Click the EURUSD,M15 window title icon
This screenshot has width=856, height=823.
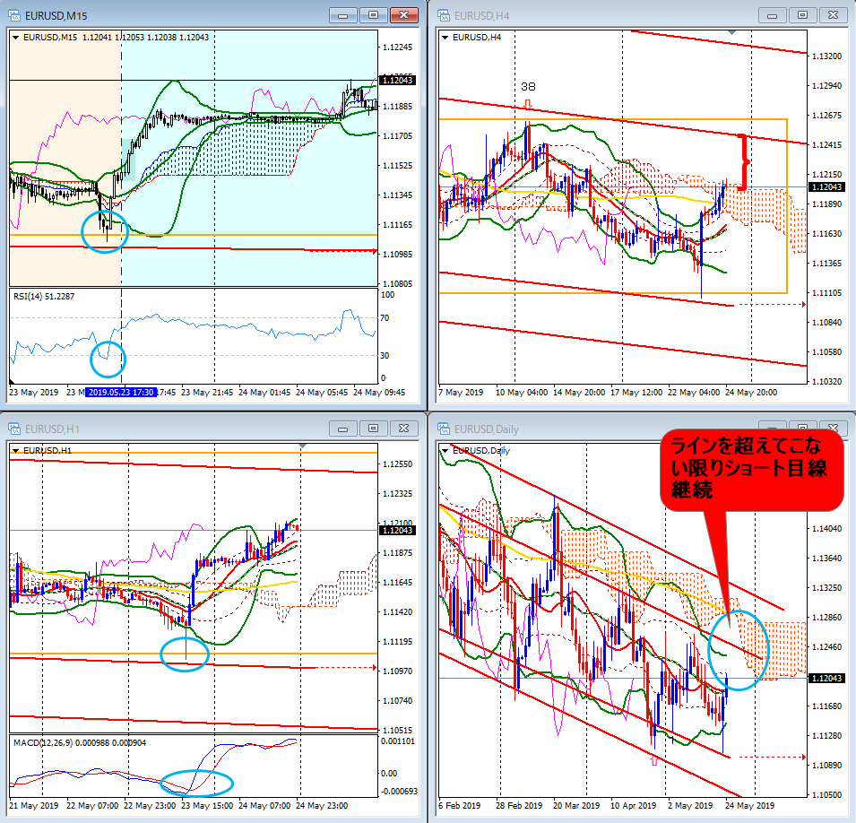(14, 15)
